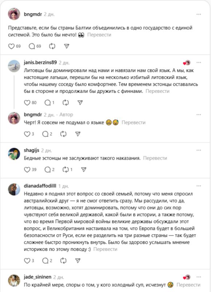Viewport: 211px width, 292px height.
Task: Open comments on janis.berzins89's reply
Action: pyautogui.click(x=47, y=103)
